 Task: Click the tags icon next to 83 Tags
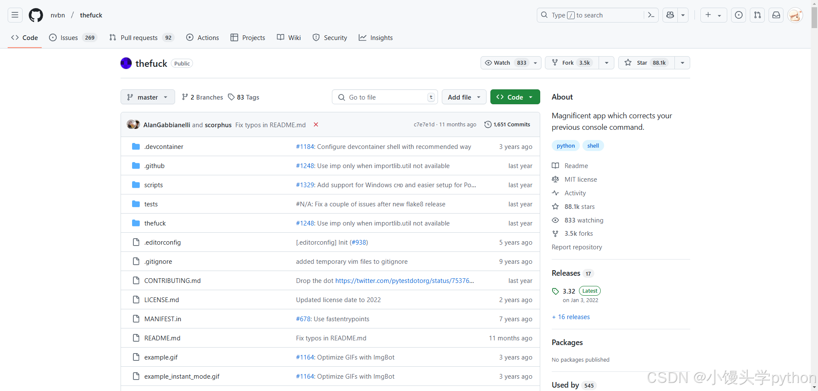point(231,97)
